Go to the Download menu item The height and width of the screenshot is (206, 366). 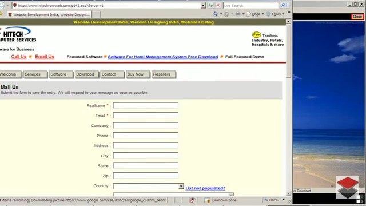point(86,74)
